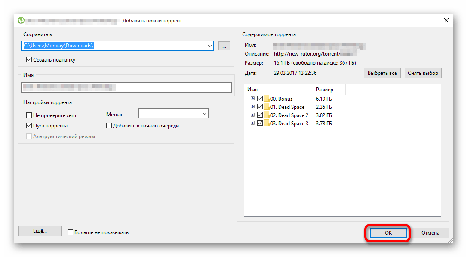Click the 03. Dead Space 3 folder icon
The height and width of the screenshot is (257, 467).
pos(267,123)
